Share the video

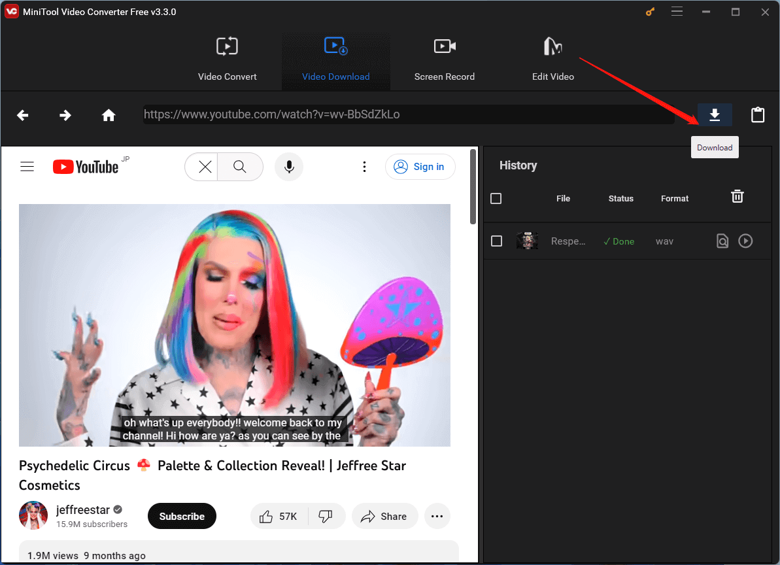point(384,517)
